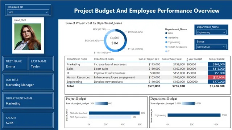Click the FIRST NAME card showing Emma
The image size is (232, 130).
tap(15, 64)
